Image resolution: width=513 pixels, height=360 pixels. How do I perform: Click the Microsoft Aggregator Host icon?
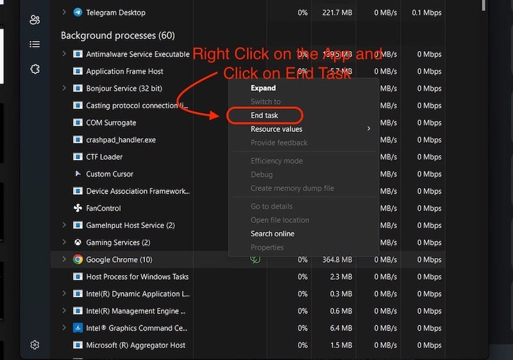78,345
